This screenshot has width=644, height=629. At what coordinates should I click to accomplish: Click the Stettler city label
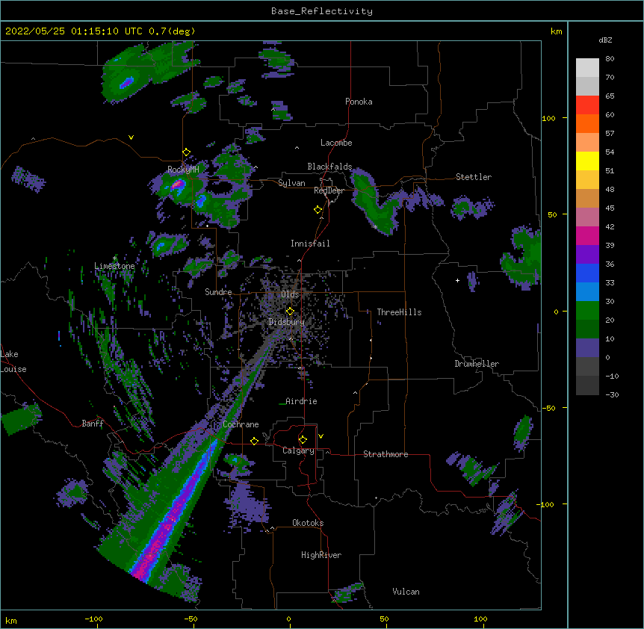(x=474, y=177)
